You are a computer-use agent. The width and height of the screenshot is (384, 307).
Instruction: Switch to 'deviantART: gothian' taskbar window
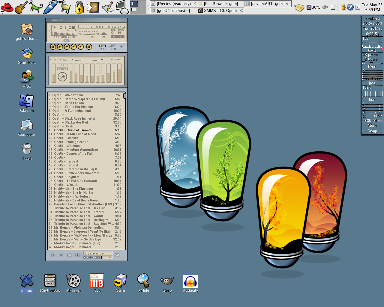click(x=268, y=4)
